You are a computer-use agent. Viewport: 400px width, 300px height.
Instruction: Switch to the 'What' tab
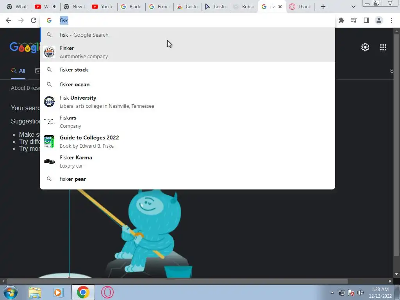[16, 7]
